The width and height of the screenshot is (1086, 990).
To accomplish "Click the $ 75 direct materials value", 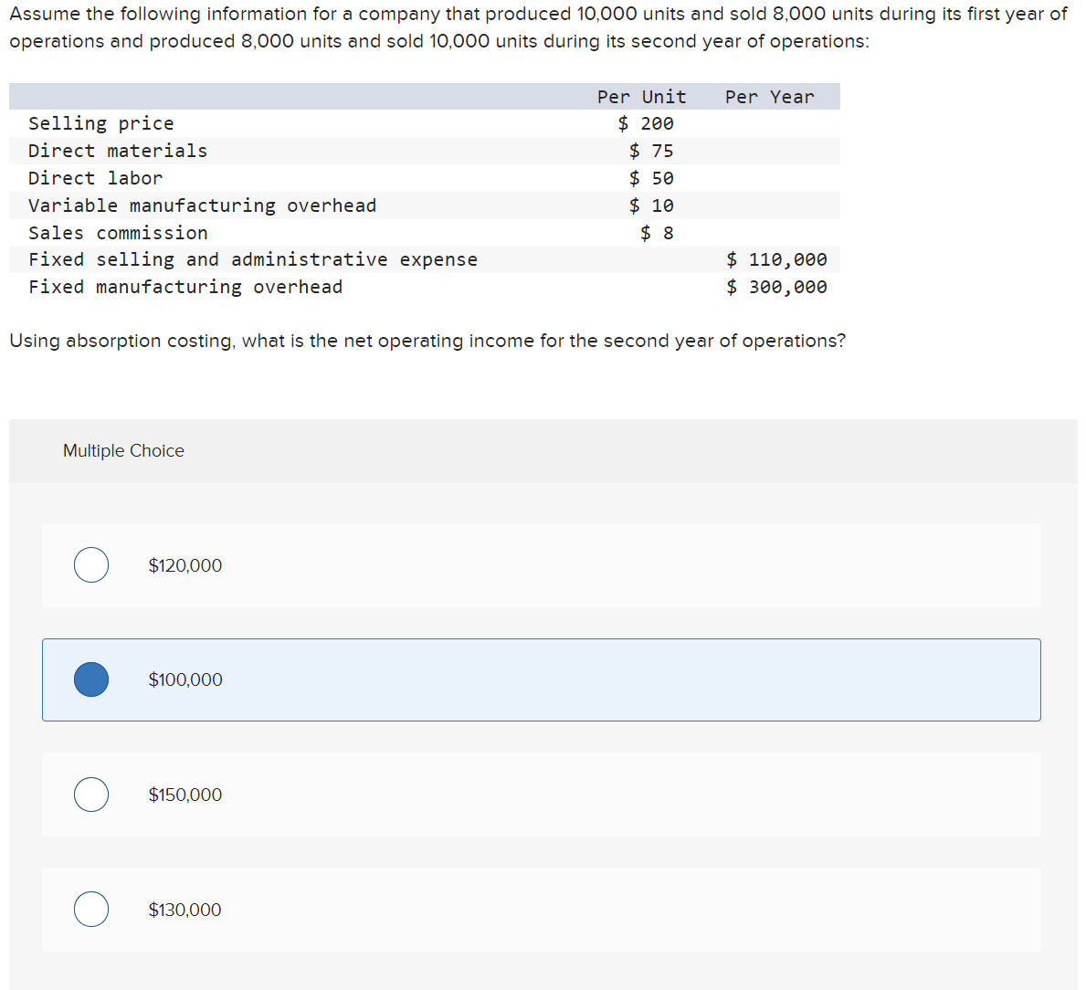I will pyautogui.click(x=651, y=151).
